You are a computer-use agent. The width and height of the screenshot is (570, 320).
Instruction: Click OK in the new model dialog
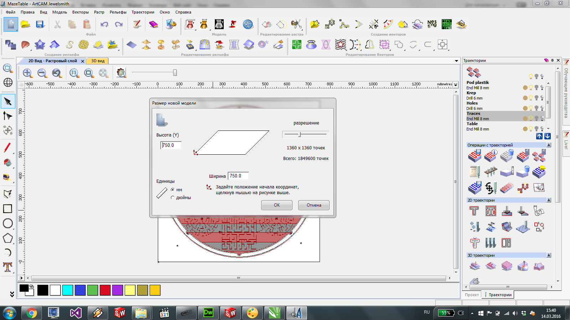click(x=277, y=205)
